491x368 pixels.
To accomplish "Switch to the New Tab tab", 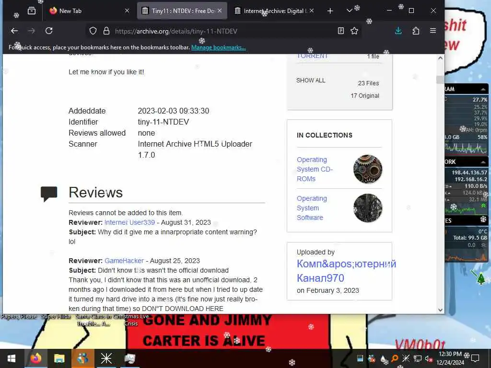I will click(x=89, y=11).
